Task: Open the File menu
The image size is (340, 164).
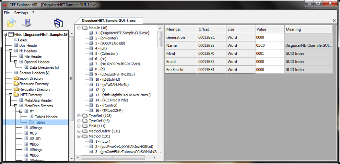Action: click(x=7, y=13)
